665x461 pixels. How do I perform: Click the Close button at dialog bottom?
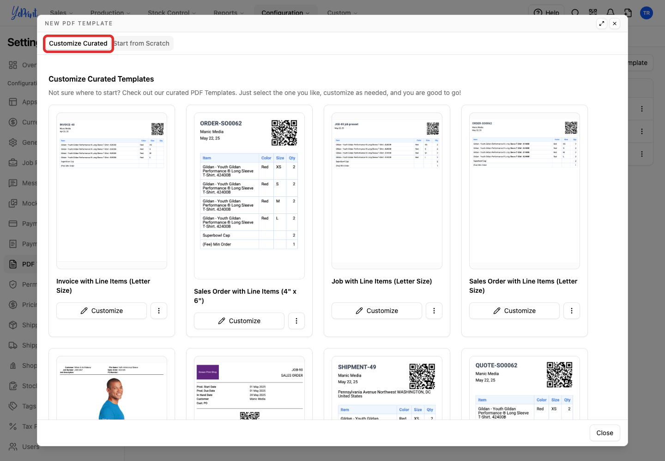click(x=605, y=433)
